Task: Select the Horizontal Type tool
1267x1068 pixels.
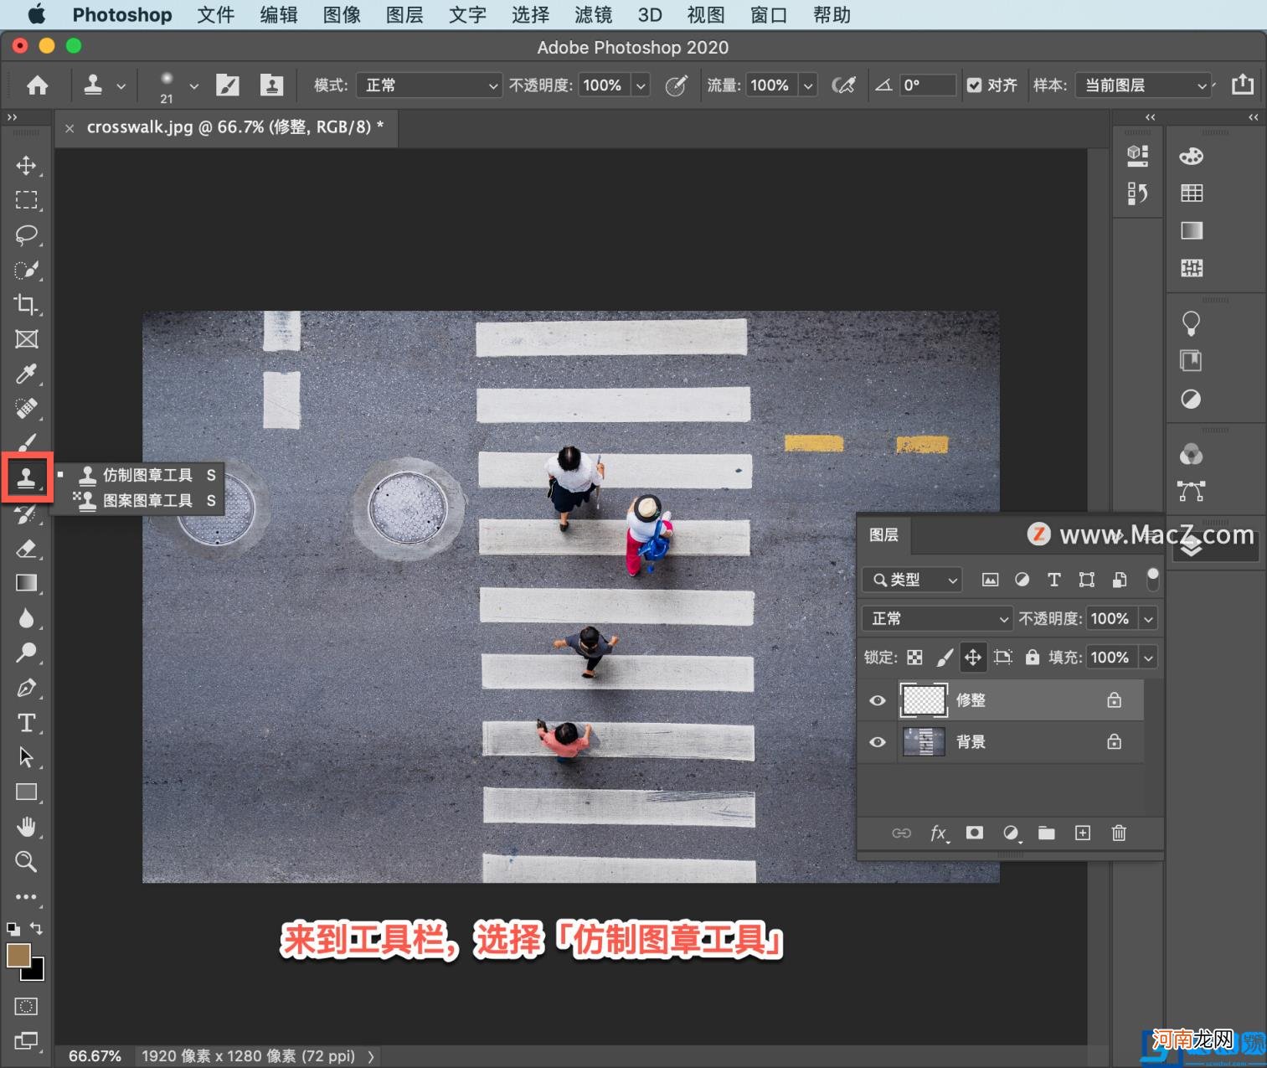Action: pos(26,722)
